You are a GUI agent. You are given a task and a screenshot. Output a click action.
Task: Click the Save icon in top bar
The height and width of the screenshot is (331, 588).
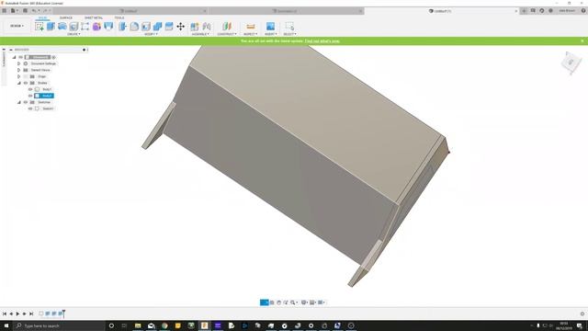pyautogui.click(x=25, y=11)
